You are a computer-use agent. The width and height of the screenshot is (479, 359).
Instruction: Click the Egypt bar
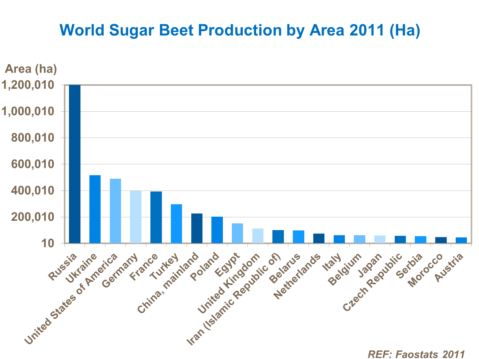coord(237,233)
